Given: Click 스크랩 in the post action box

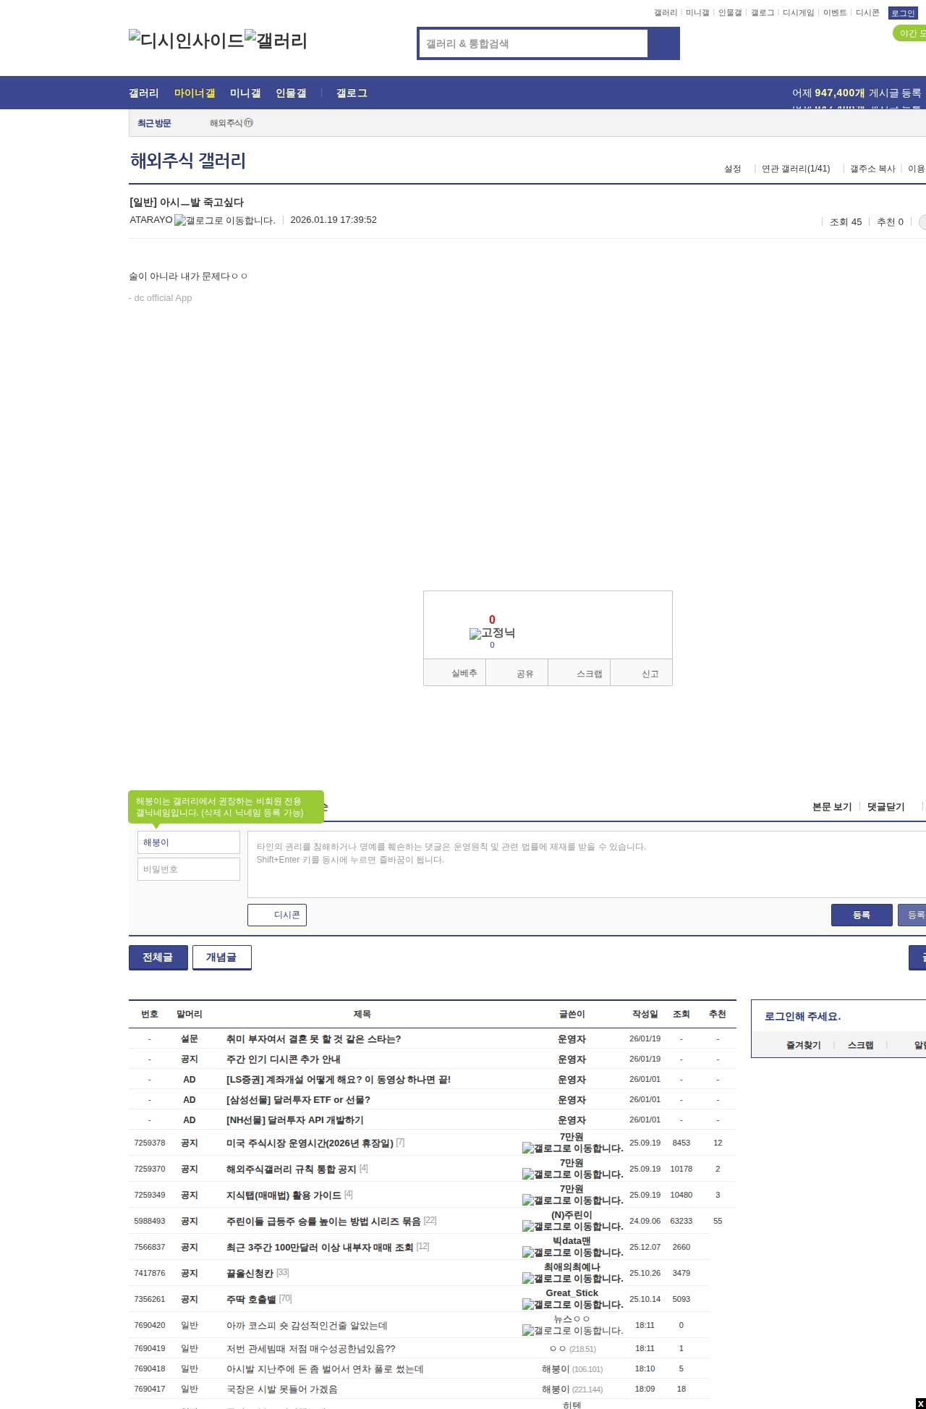Looking at the screenshot, I should click(579, 673).
